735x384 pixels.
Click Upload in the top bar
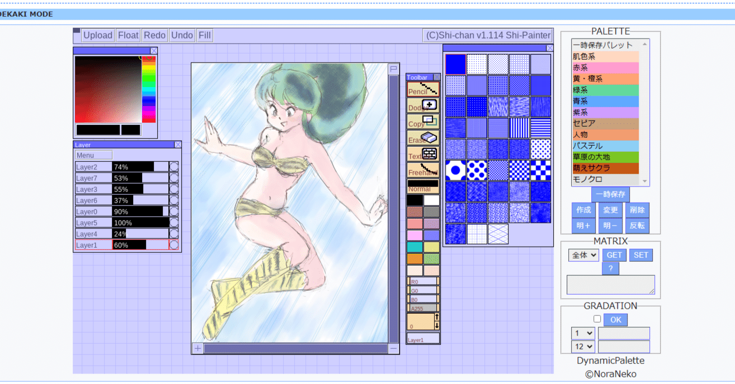pyautogui.click(x=98, y=35)
